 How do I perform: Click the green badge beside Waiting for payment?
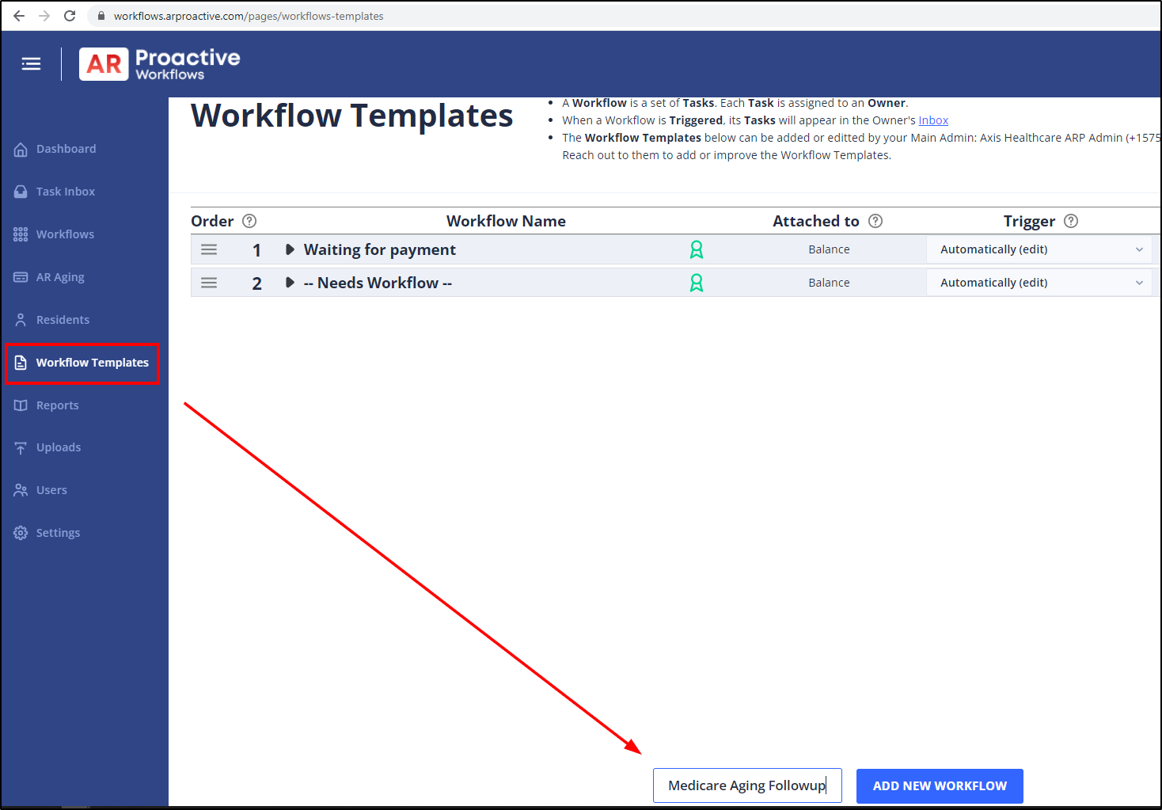(696, 249)
